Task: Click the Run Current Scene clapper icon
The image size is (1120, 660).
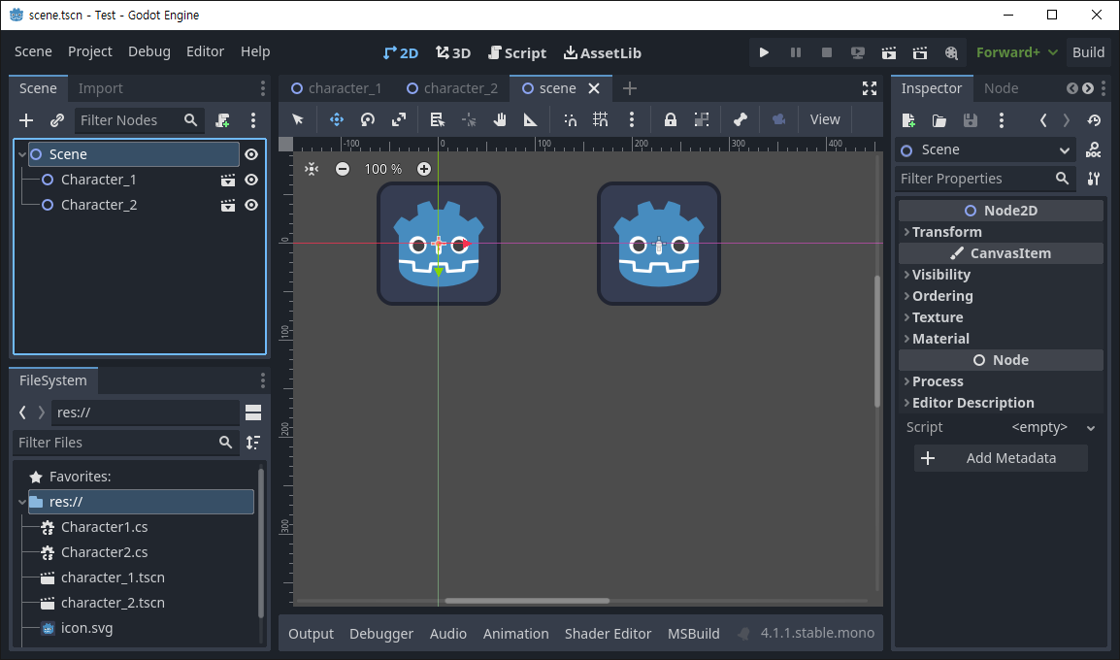Action: pos(889,52)
